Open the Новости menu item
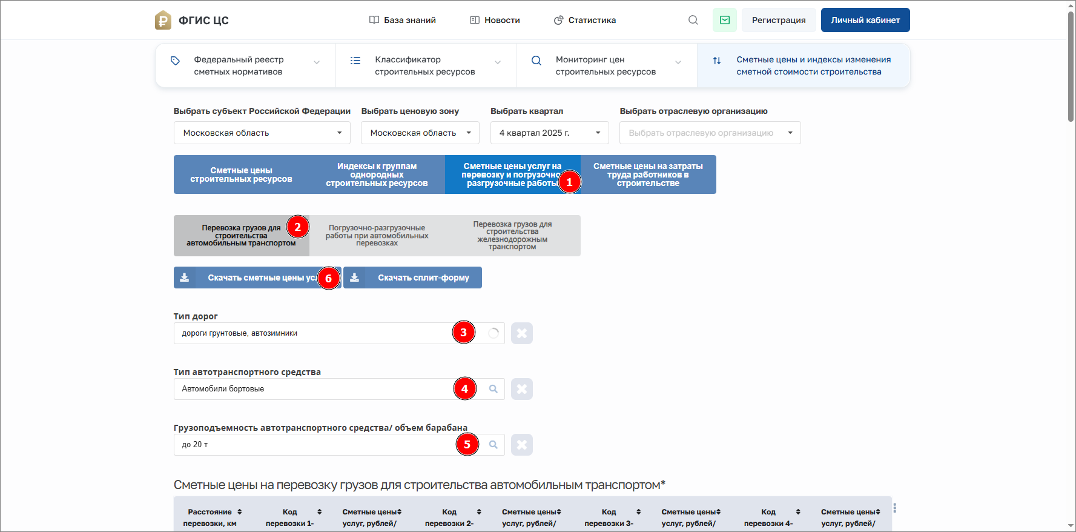Screen dimensions: 1076x532 pos(495,20)
